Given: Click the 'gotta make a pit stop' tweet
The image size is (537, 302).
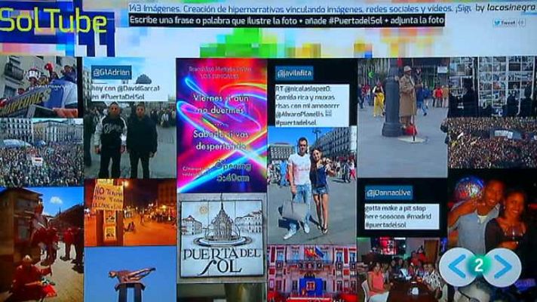Looking at the screenshot, I should [401, 217].
